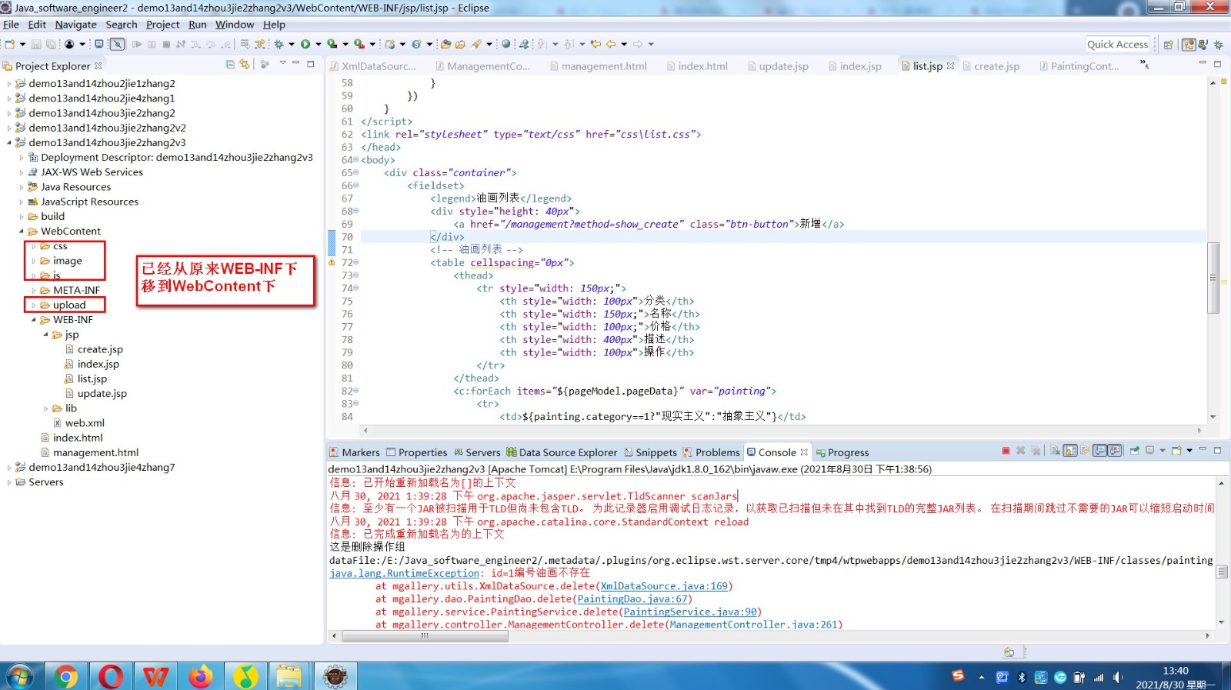
Task: Click the green Run button in toolbar
Action: point(305,44)
